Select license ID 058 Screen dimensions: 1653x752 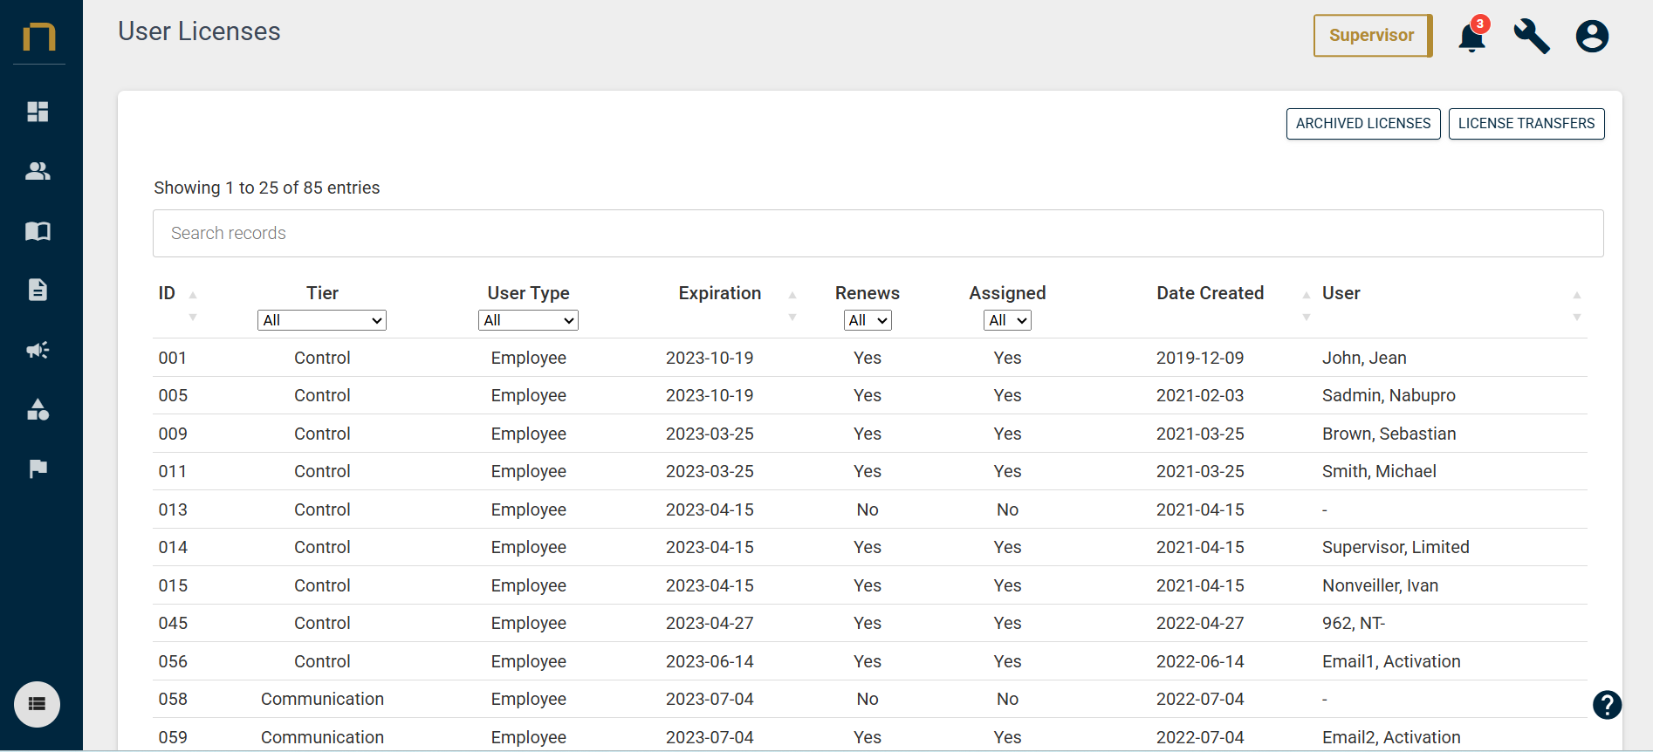(173, 699)
